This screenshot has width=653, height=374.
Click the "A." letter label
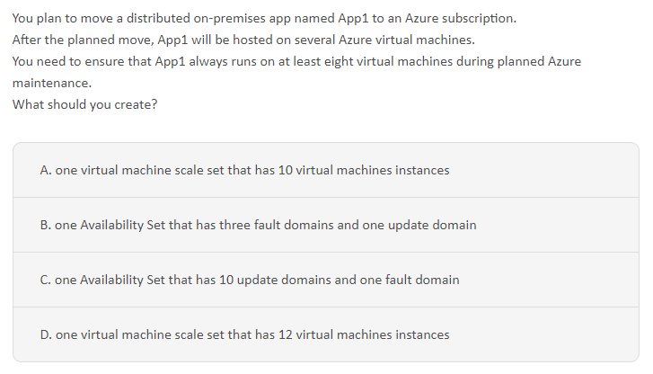click(46, 170)
